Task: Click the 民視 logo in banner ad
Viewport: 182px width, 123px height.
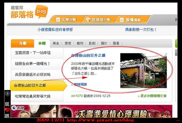Action: point(18,108)
